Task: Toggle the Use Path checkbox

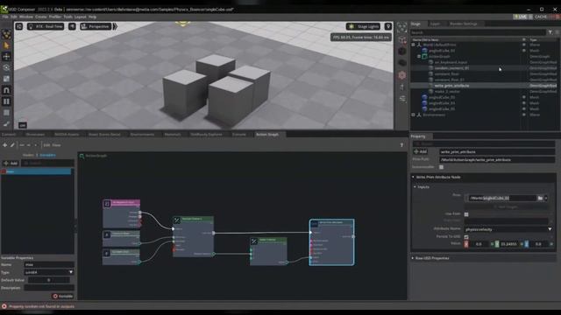Action: click(466, 214)
